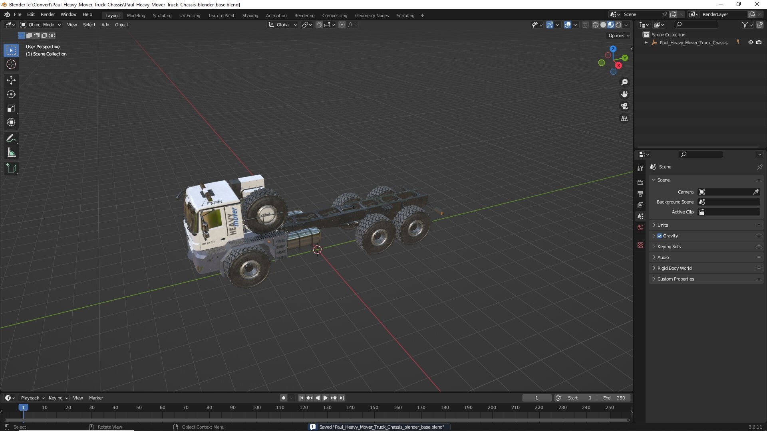
Task: Switch perspective/orthographic with grid icon
Action: pyautogui.click(x=624, y=119)
